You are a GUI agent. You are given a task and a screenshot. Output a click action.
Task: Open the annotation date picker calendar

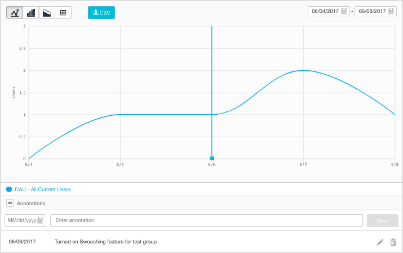(x=41, y=220)
